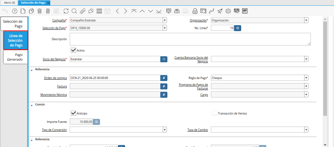Move to previous row (up chevron)

(142, 11)
